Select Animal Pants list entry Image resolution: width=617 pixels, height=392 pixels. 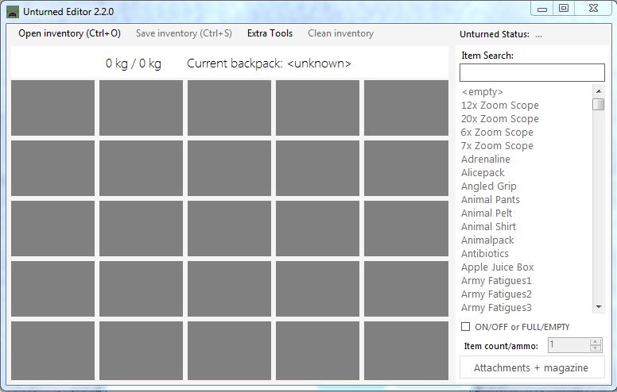click(x=491, y=199)
